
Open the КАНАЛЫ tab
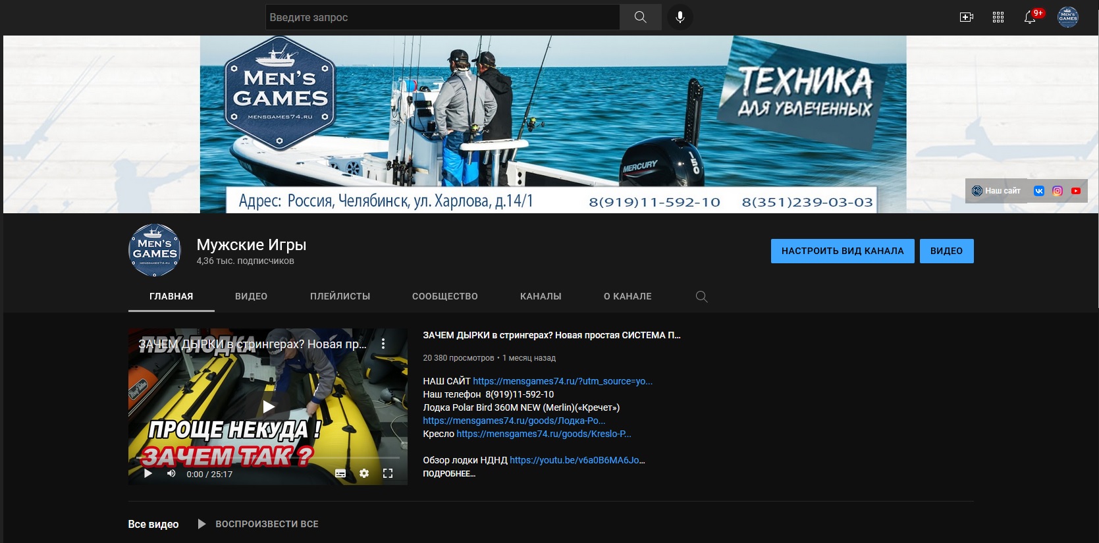[541, 296]
